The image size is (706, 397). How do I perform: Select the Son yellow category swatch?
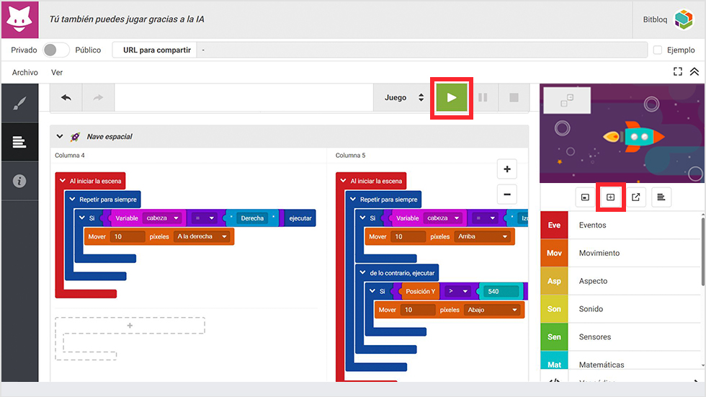click(x=554, y=309)
